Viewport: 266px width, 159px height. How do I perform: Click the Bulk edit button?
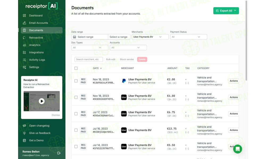(111, 59)
